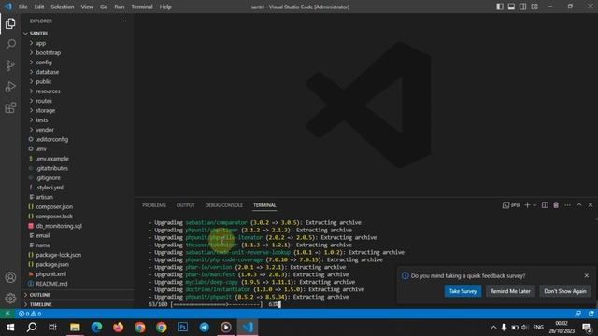Split the terminal
598x336 pixels.
click(x=545, y=205)
